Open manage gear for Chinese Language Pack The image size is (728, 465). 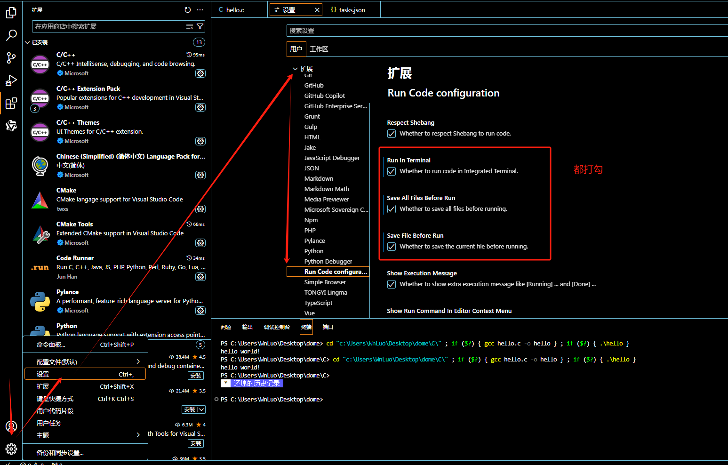(x=200, y=175)
